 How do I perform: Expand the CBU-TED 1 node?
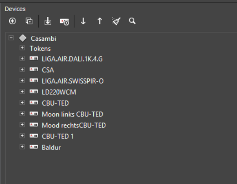click(x=22, y=136)
